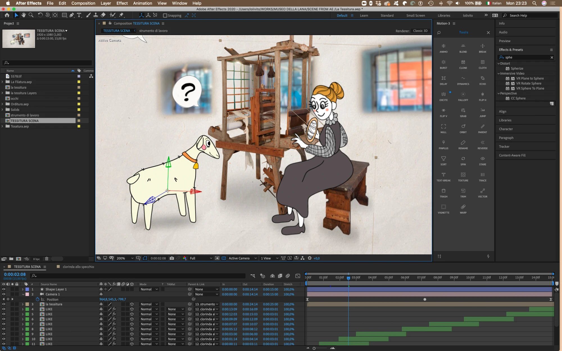
Task: Take a snapshot with camera icon
Action: pyautogui.click(x=172, y=258)
